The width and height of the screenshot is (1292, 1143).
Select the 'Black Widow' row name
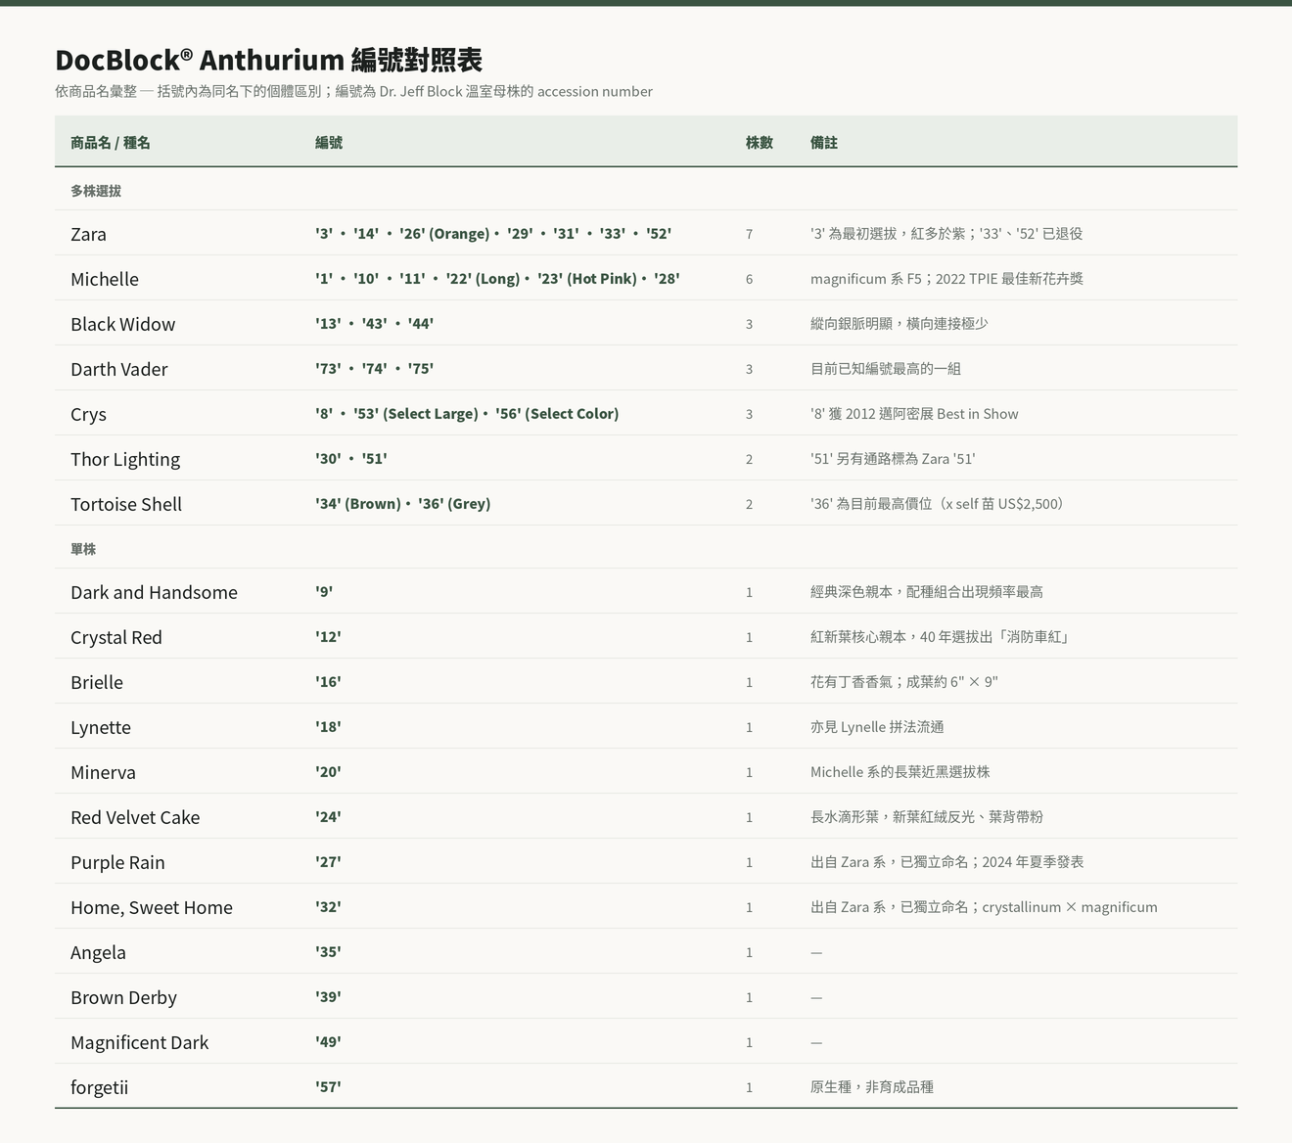tap(122, 324)
